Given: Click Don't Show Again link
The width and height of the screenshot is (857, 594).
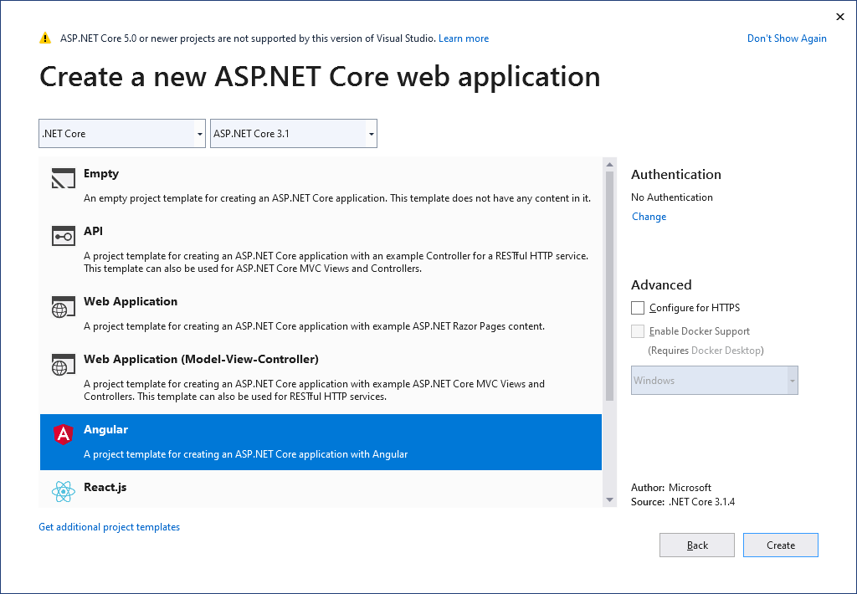Looking at the screenshot, I should point(787,38).
